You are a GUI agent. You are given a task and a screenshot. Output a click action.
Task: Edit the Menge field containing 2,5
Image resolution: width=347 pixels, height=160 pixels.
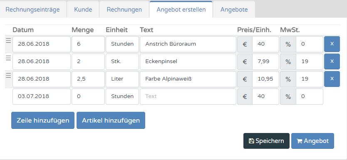tap(88, 79)
